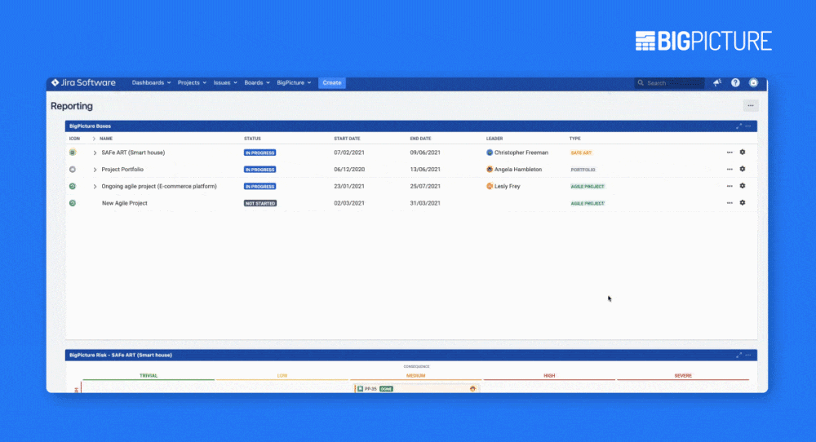
Task: Click the LOW consequence column header
Action: pyautogui.click(x=282, y=375)
